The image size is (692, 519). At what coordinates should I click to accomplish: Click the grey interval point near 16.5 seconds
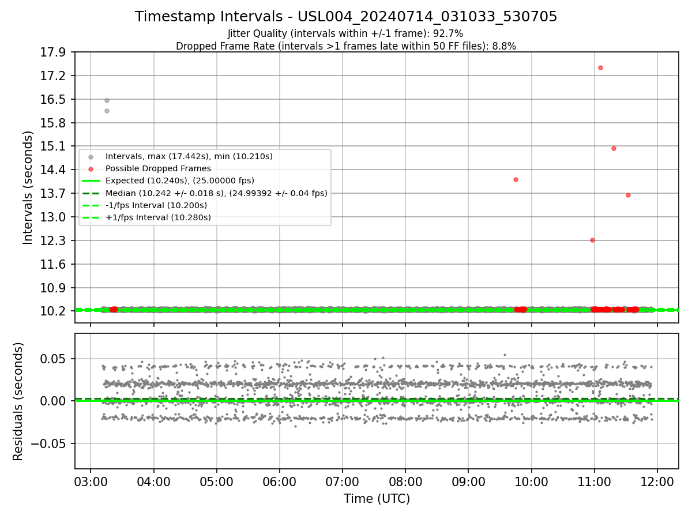pyautogui.click(x=107, y=100)
